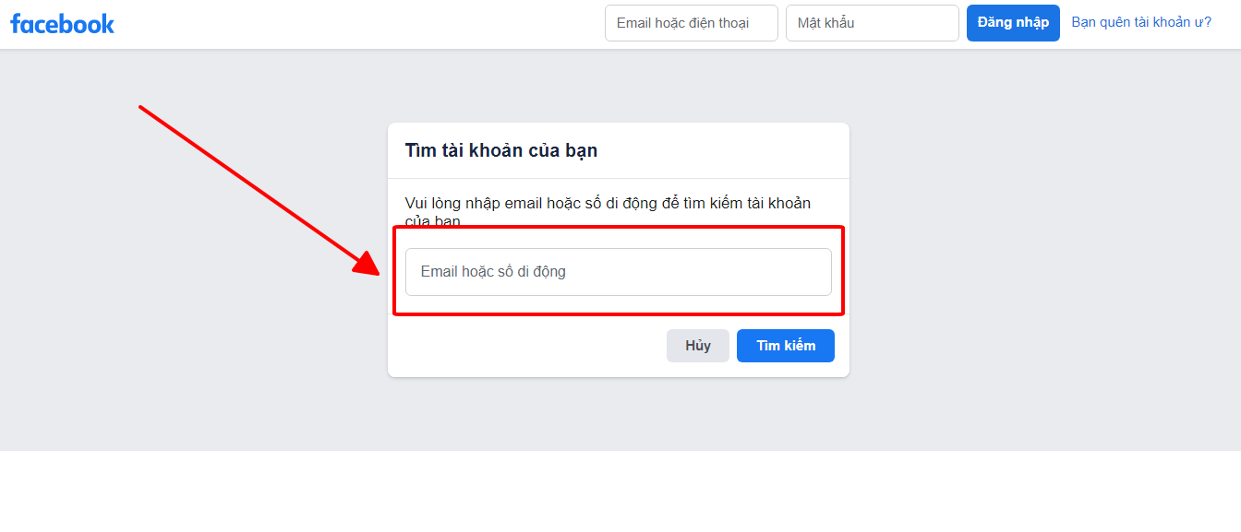Focus the 'Mật khẩu' password field

pyautogui.click(x=873, y=23)
